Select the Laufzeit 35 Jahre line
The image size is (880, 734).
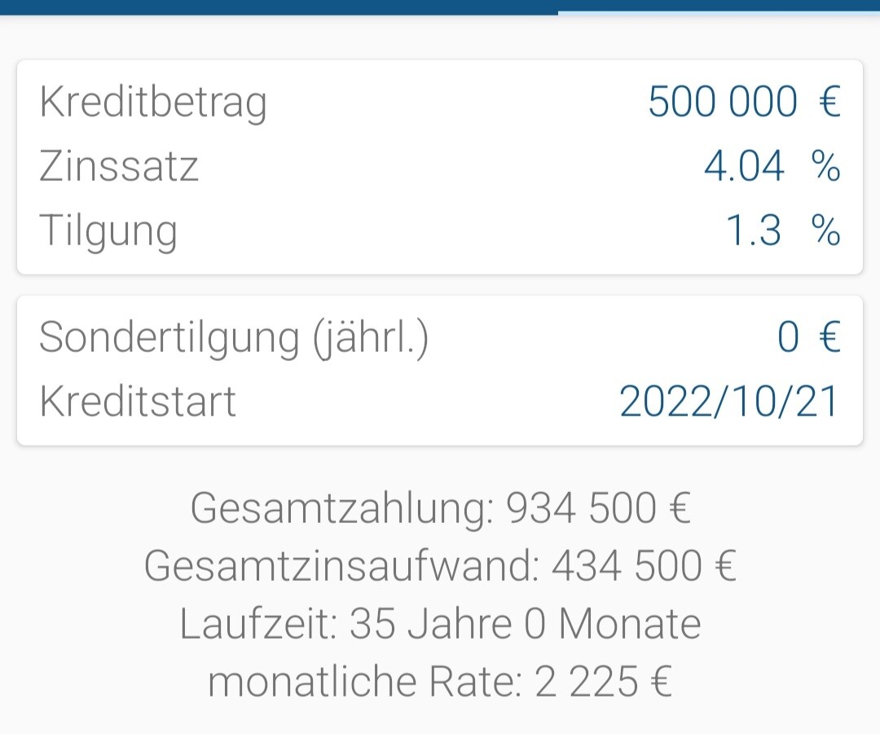[440, 624]
